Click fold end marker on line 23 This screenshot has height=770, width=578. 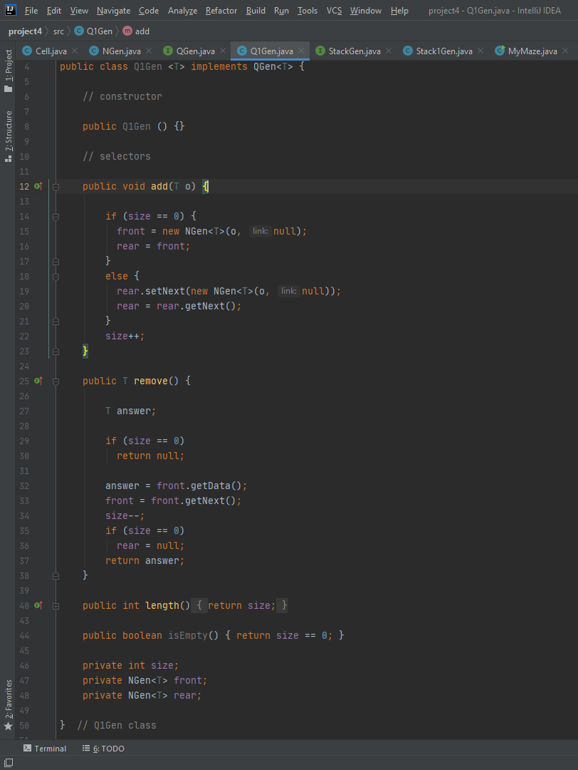[56, 351]
